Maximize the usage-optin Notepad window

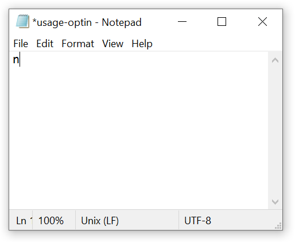(x=222, y=21)
